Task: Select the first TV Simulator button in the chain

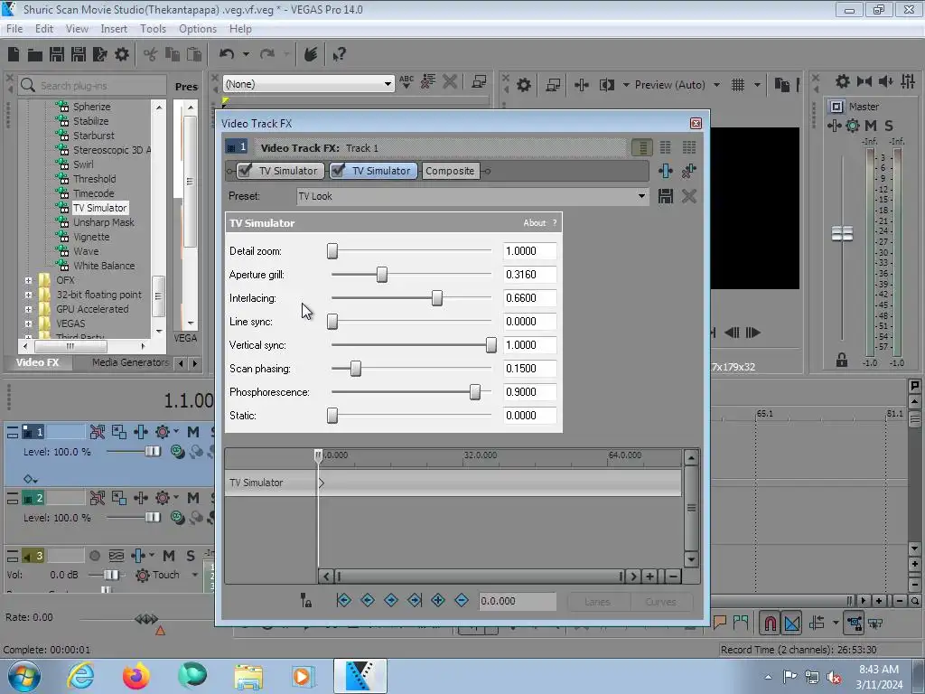Action: tap(288, 171)
